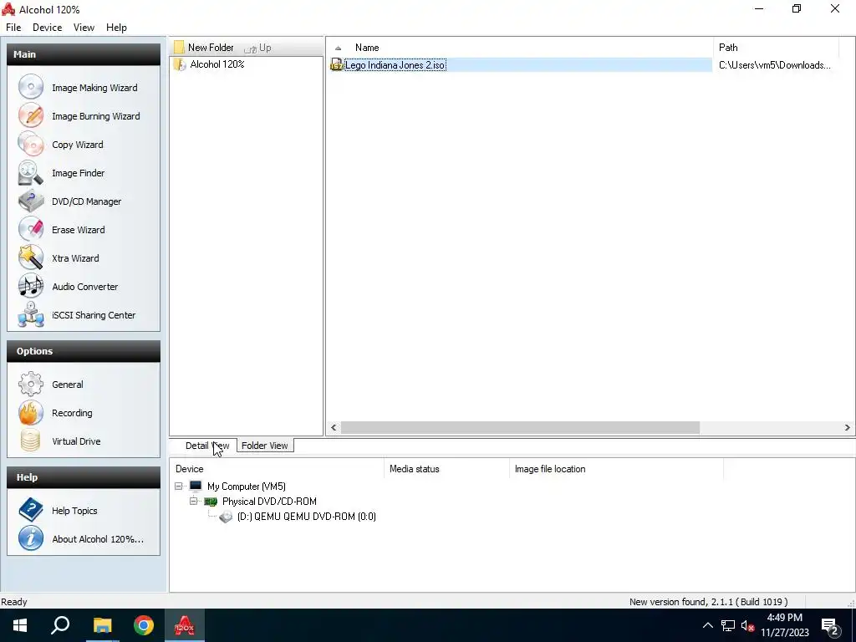Open General options gear icon
856x642 pixels.
pos(31,385)
